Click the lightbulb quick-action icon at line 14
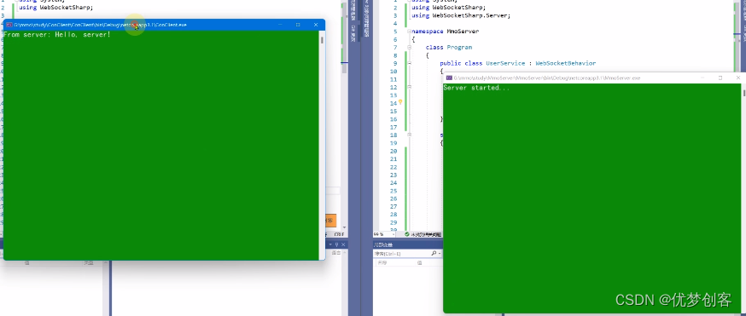Screen dimensions: 746x316 pos(400,101)
